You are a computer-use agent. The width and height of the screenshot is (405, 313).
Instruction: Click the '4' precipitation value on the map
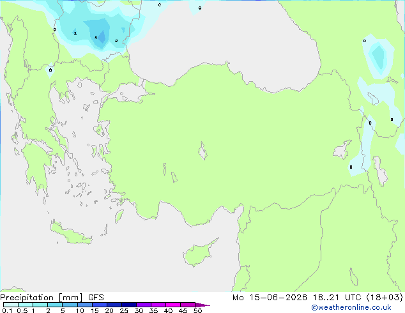pyautogui.click(x=96, y=38)
